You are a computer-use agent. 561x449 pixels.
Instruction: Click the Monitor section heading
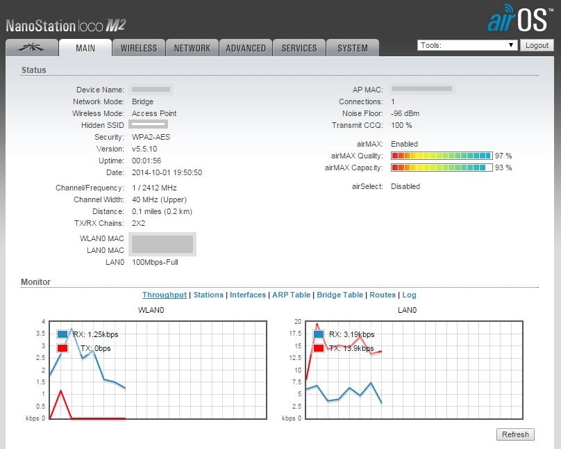click(x=35, y=281)
